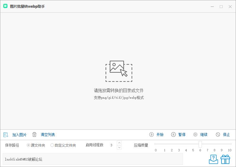Viewport: 236px width, 167px height.
Task: Open the help question-mark icon
Action: 213,159
